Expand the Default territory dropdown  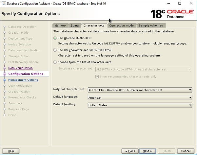click(140, 105)
